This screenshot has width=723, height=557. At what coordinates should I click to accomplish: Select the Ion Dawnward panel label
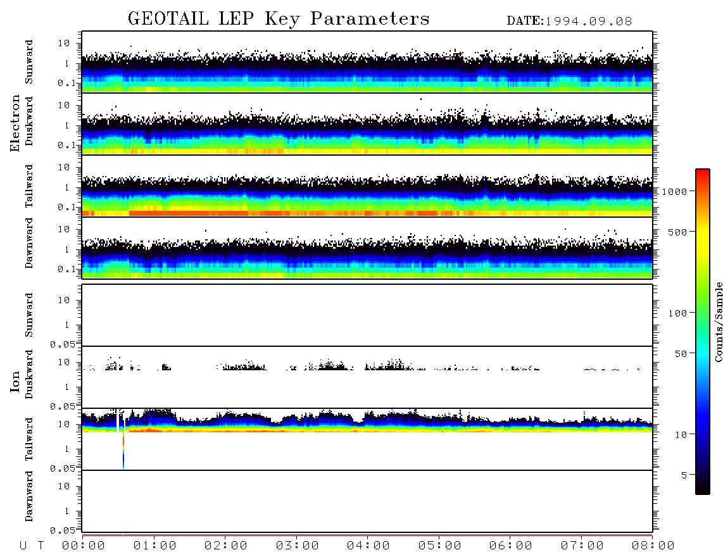tap(29, 496)
